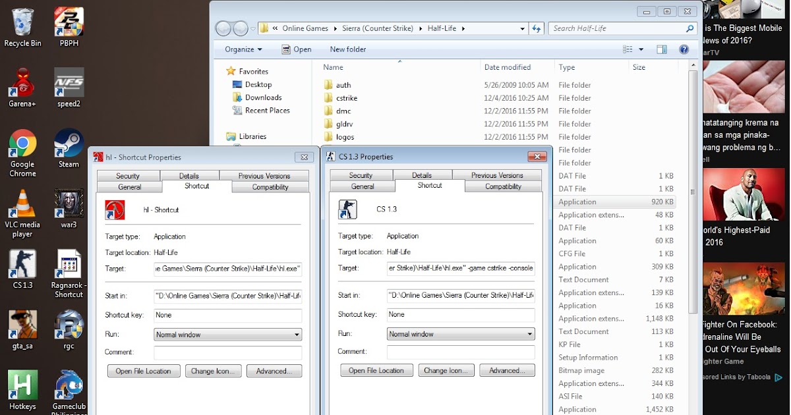This screenshot has height=415, width=791.
Task: Click Online Games in the address breadcrumb
Action: click(305, 28)
